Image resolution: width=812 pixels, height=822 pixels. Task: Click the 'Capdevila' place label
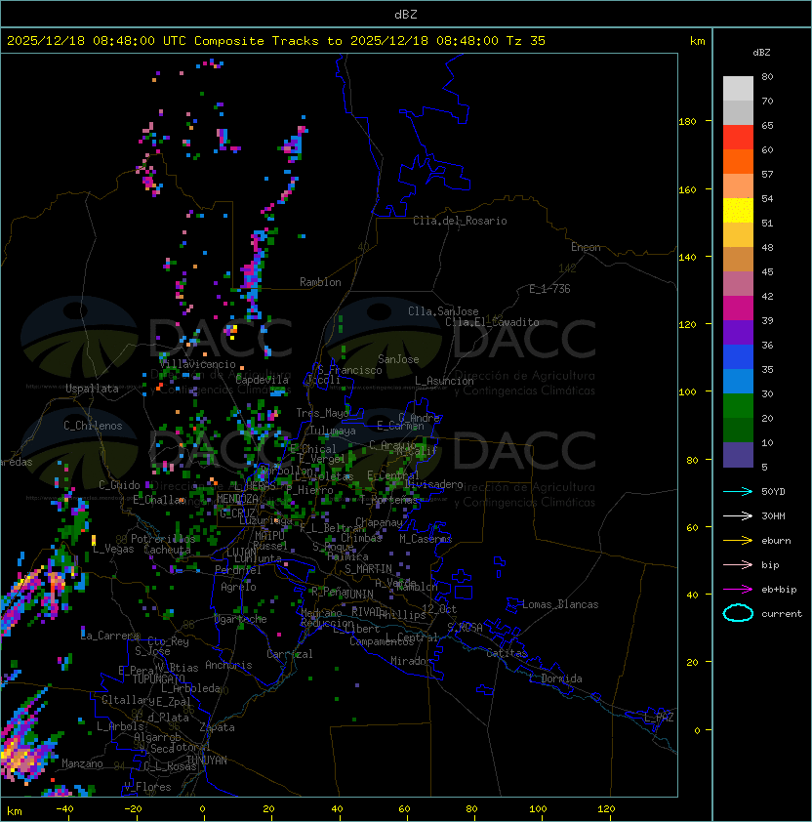[262, 380]
